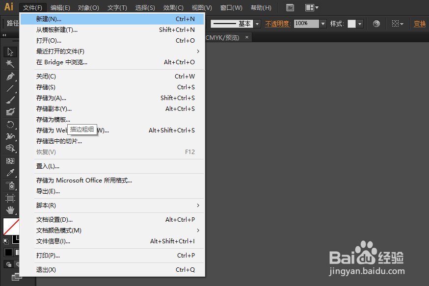The image size is (429, 286).
Task: Select the Blob Brush tool
Action: 10,111
